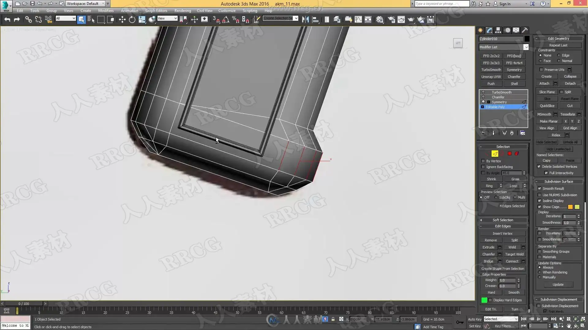Open the Modifier List dropdown

pyautogui.click(x=526, y=47)
